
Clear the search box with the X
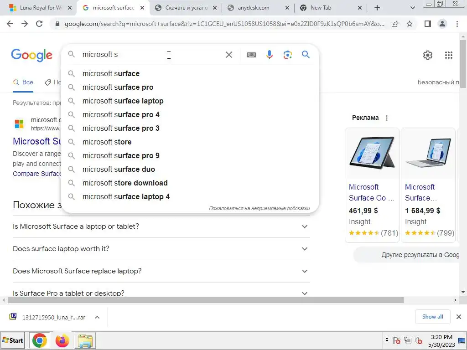click(229, 55)
